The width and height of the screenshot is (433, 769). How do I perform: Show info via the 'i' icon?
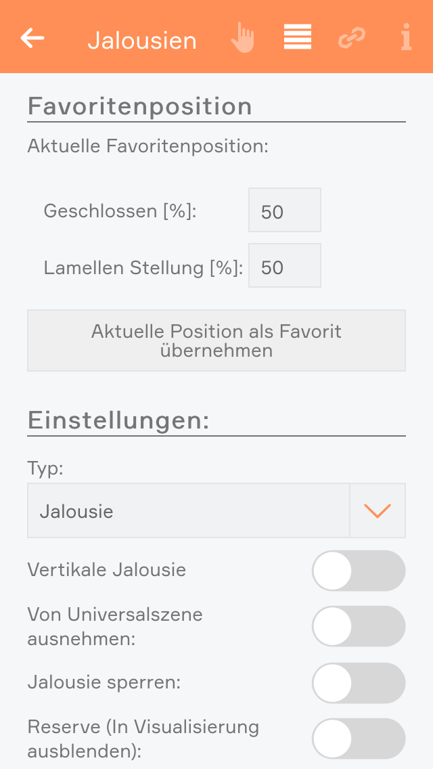click(x=406, y=38)
